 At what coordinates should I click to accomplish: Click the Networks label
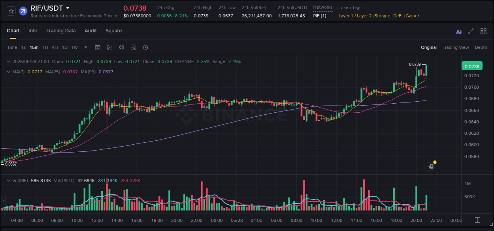coord(323,7)
